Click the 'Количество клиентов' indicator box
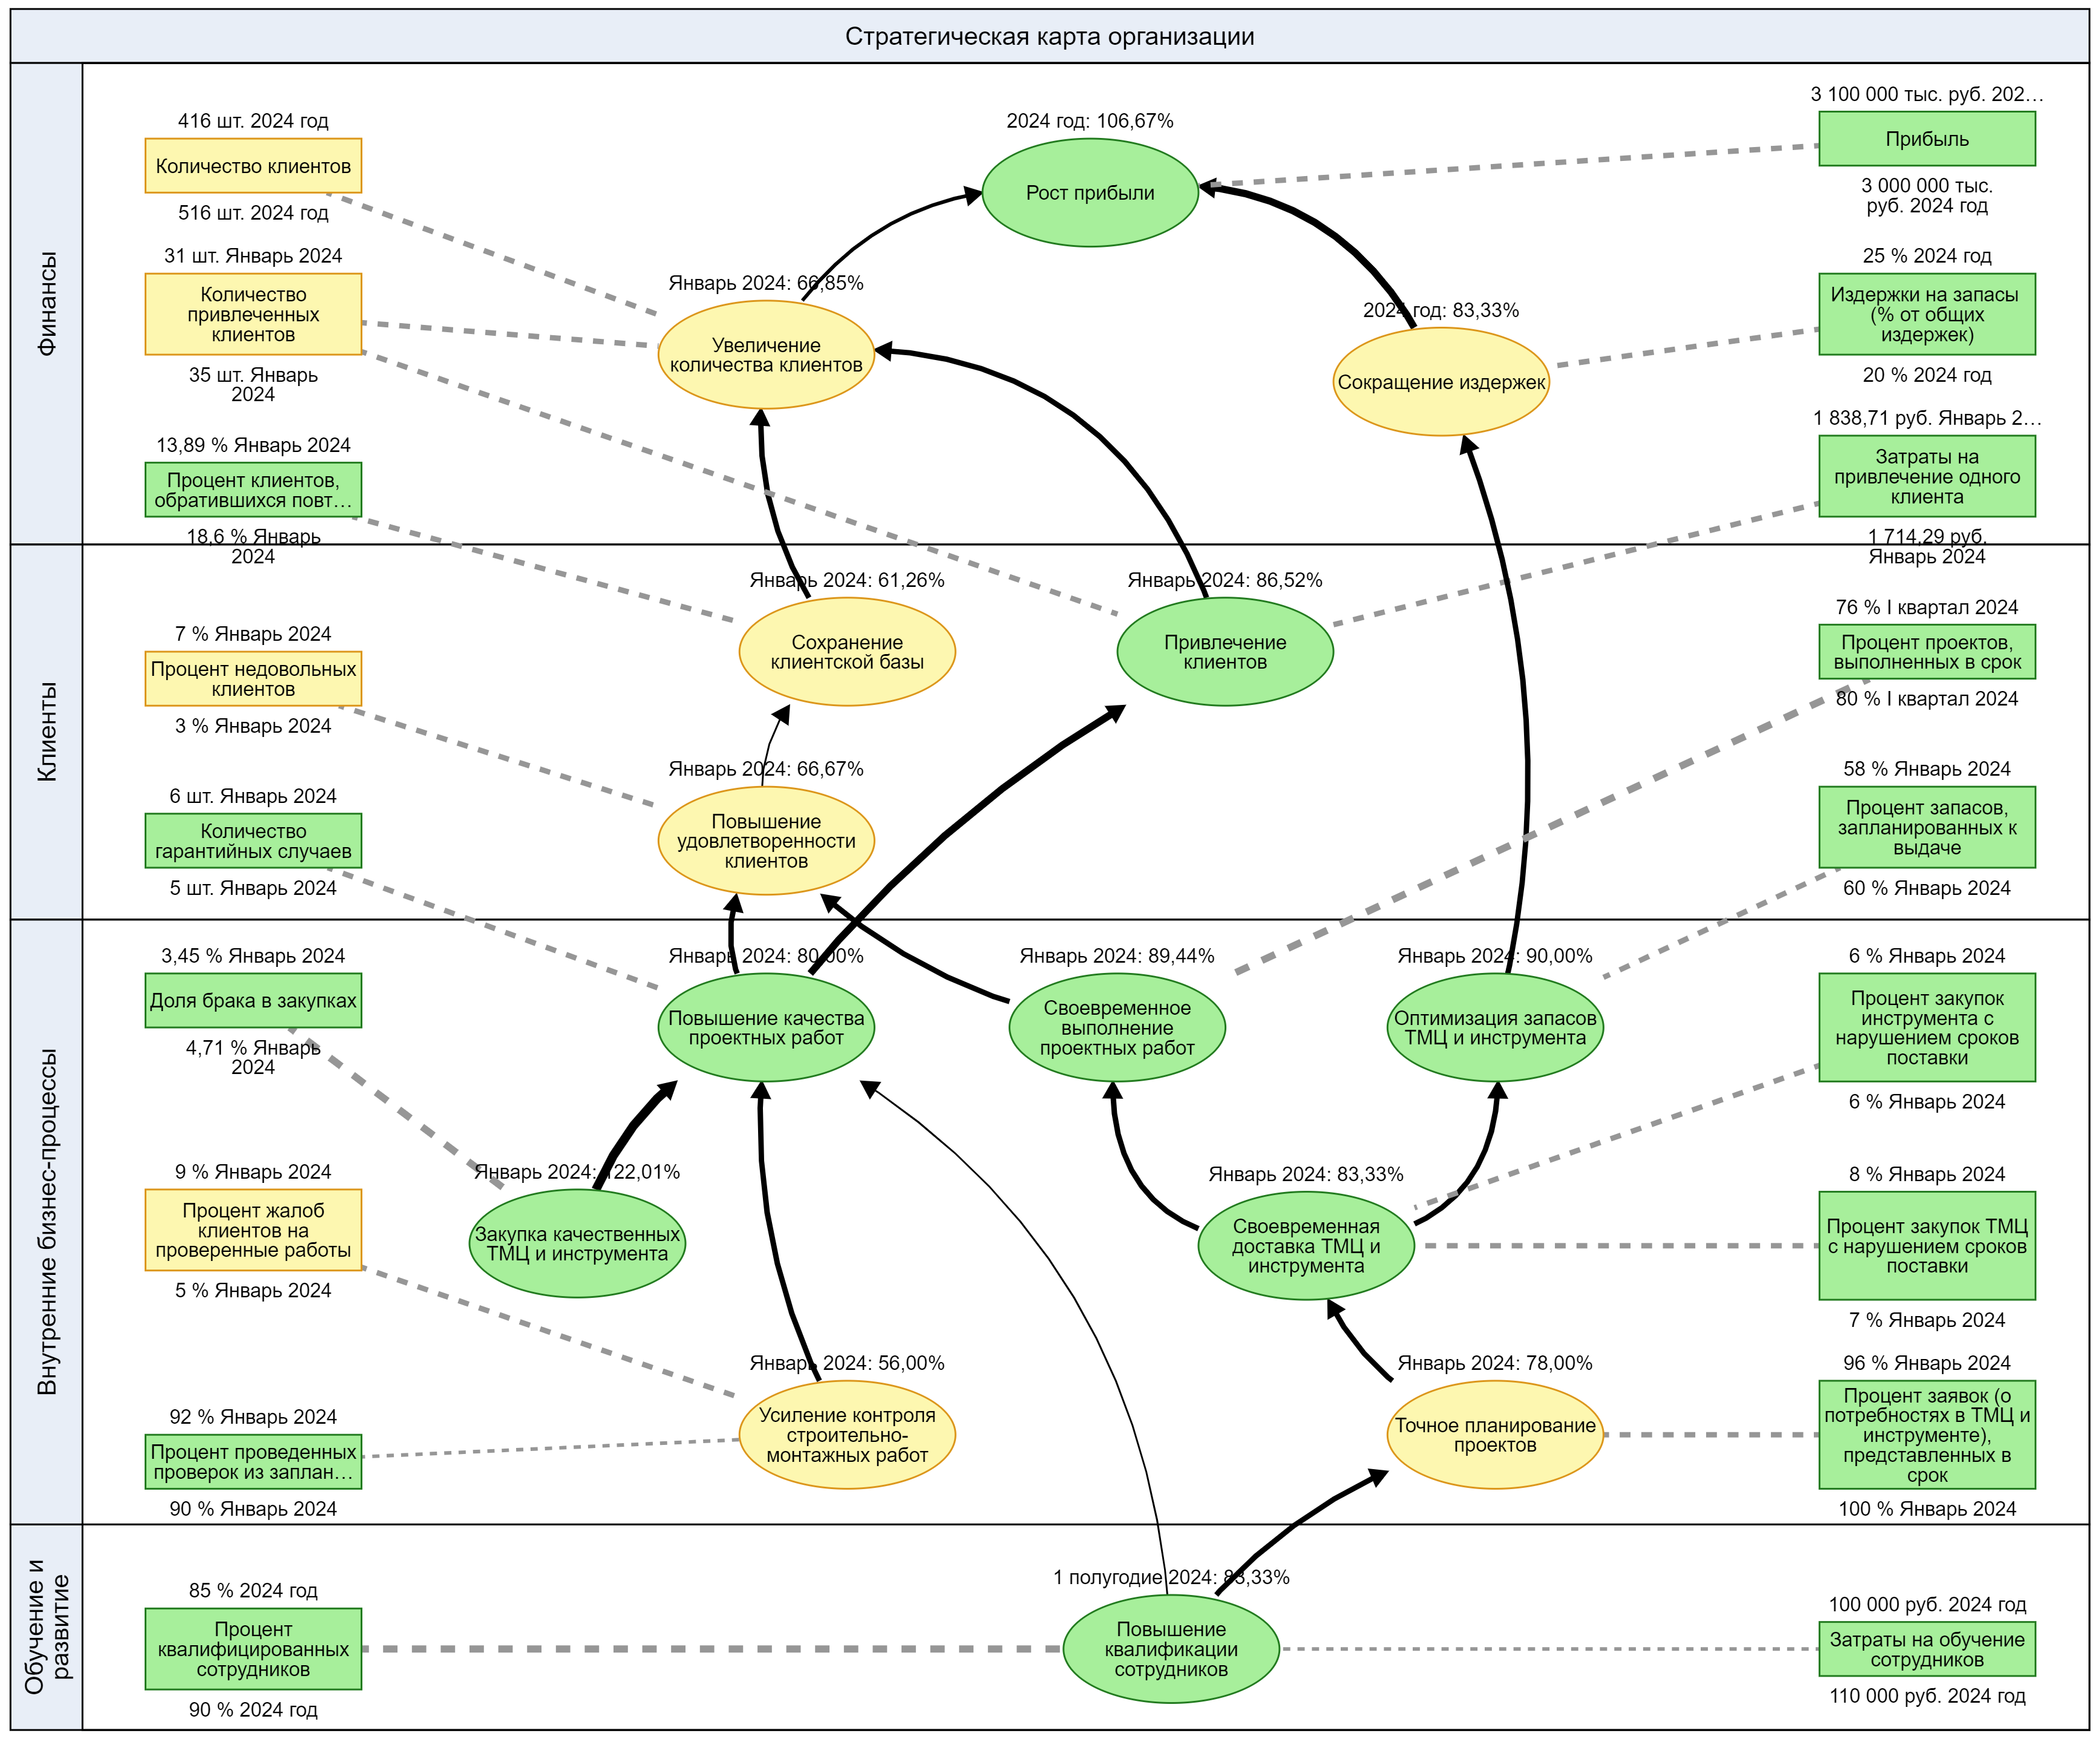 (x=253, y=166)
